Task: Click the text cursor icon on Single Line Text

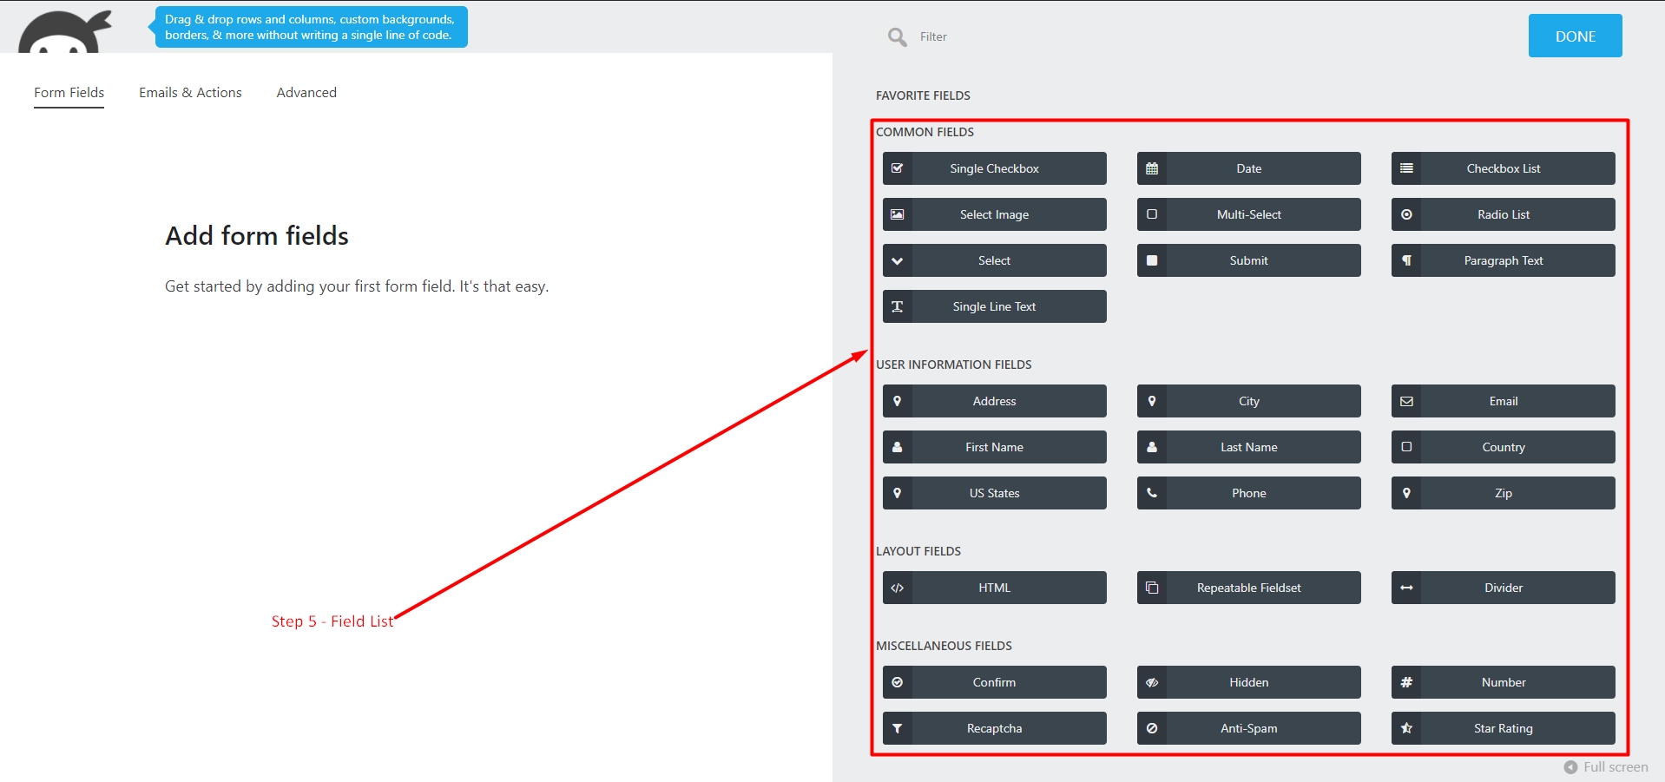Action: tap(897, 306)
